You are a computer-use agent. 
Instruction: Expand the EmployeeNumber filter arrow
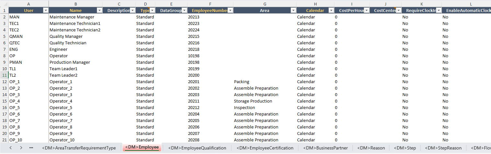(x=229, y=10)
